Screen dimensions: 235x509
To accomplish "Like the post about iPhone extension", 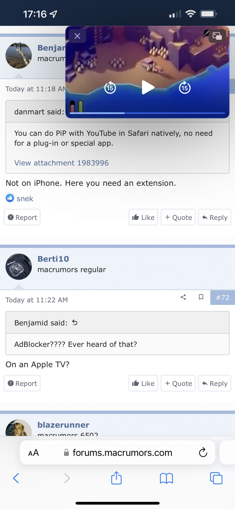I will pyautogui.click(x=143, y=217).
